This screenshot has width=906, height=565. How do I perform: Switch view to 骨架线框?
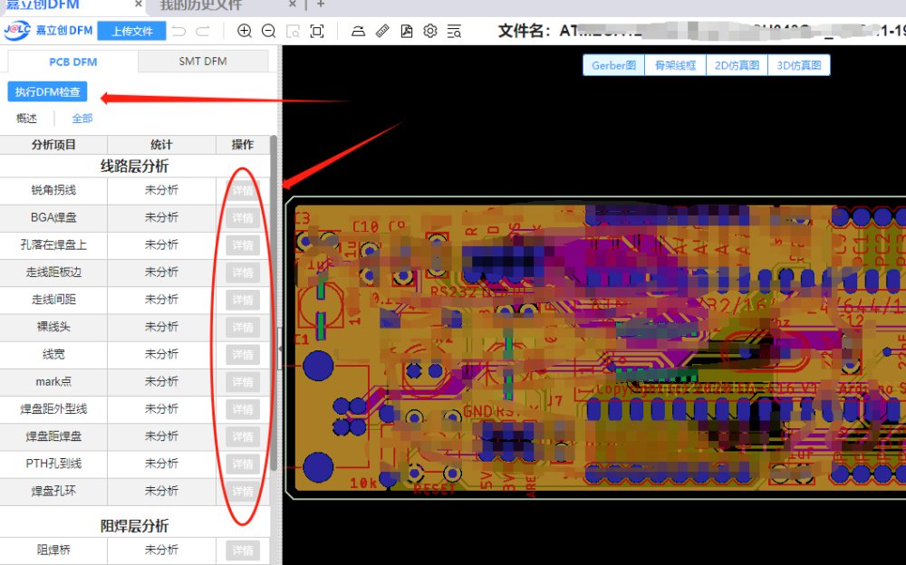(675, 65)
